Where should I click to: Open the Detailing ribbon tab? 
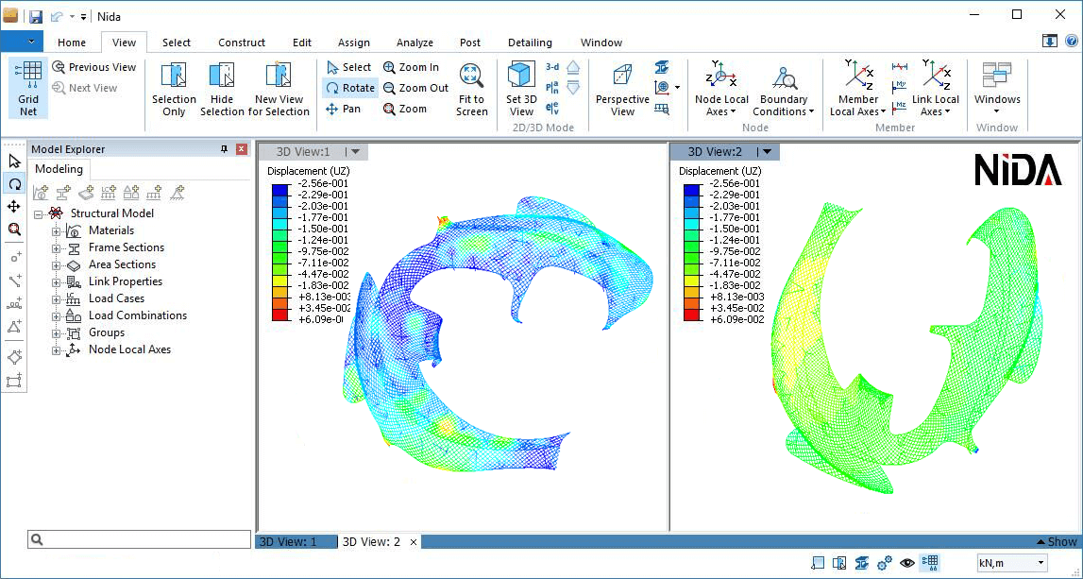click(x=530, y=43)
